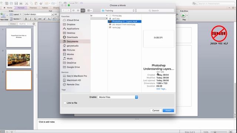The width and height of the screenshot is (237, 133).
Task: Toggle Italic formatting
Action: click(x=30, y=19)
